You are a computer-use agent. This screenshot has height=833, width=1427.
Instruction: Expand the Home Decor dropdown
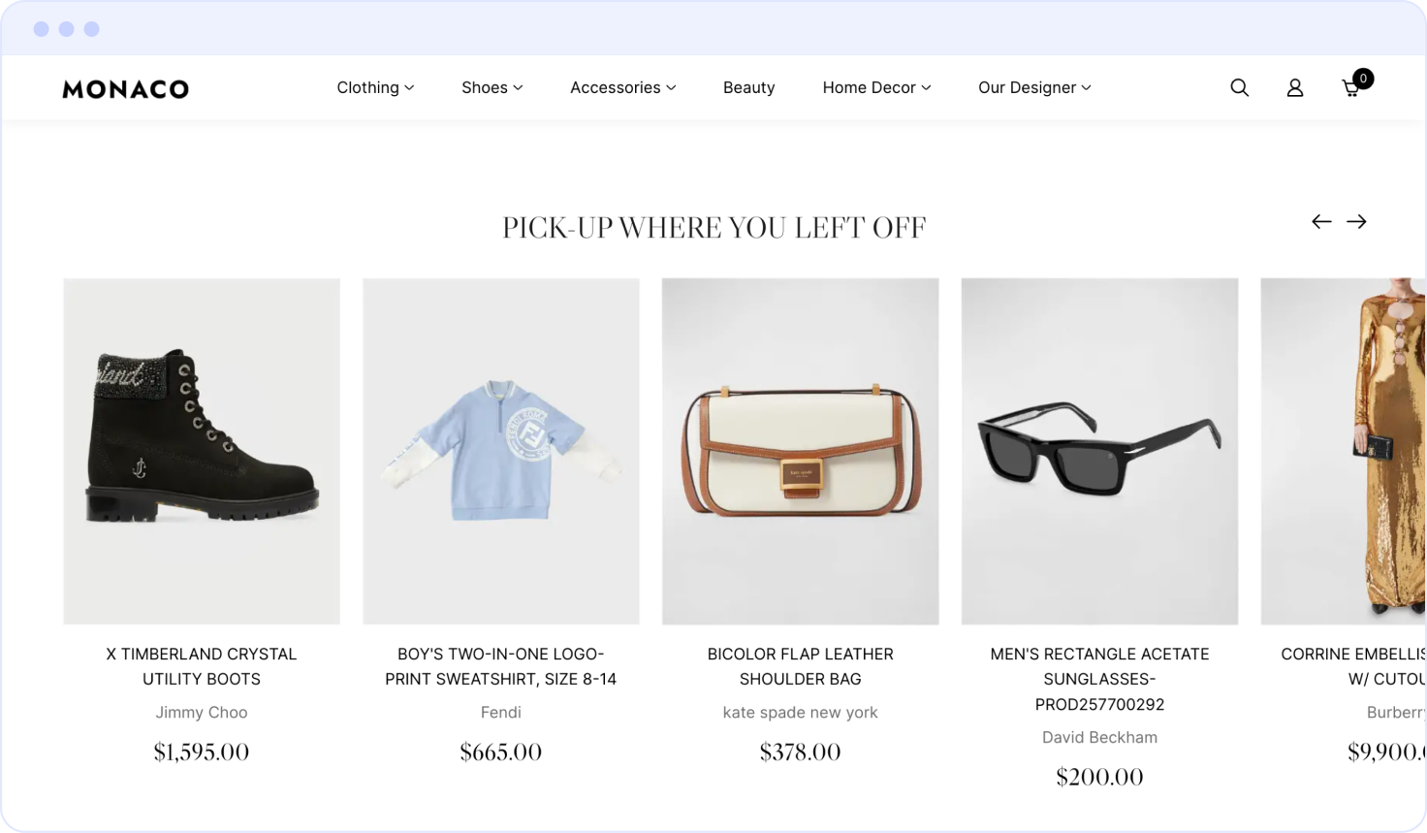pyautogui.click(x=876, y=87)
